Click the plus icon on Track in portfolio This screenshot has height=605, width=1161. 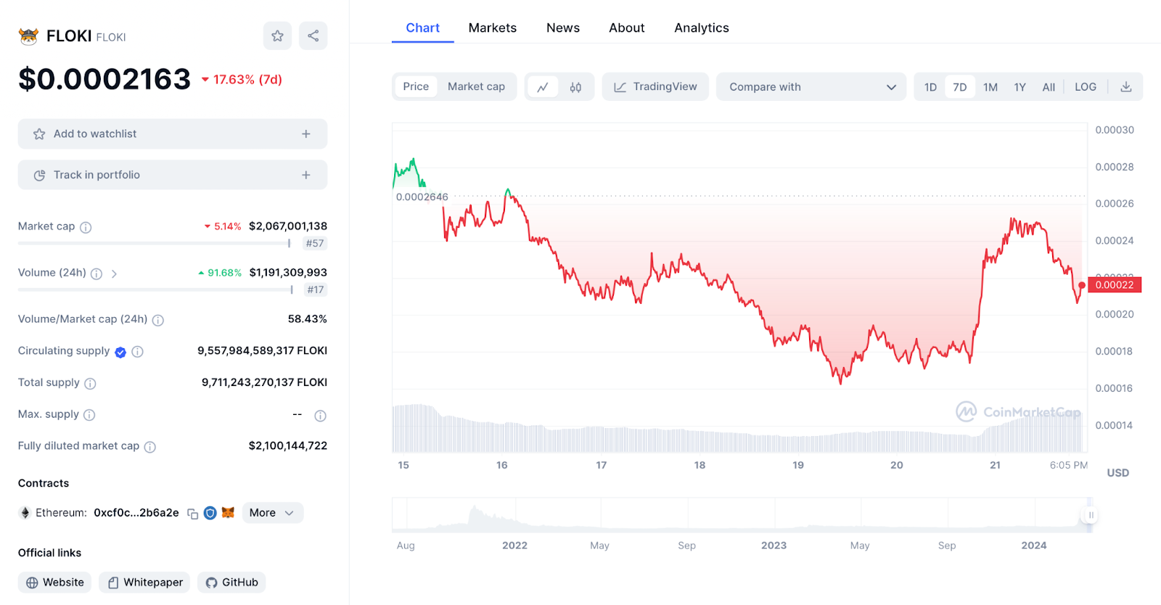pos(306,175)
